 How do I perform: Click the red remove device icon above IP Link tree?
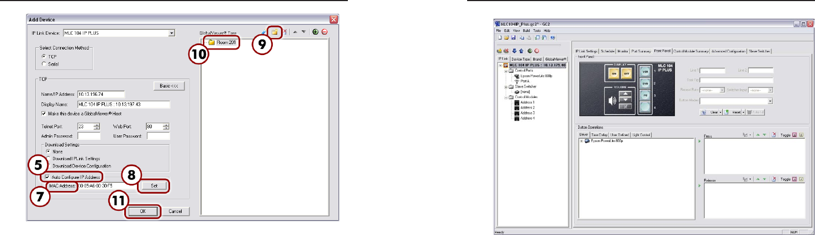coord(536,51)
